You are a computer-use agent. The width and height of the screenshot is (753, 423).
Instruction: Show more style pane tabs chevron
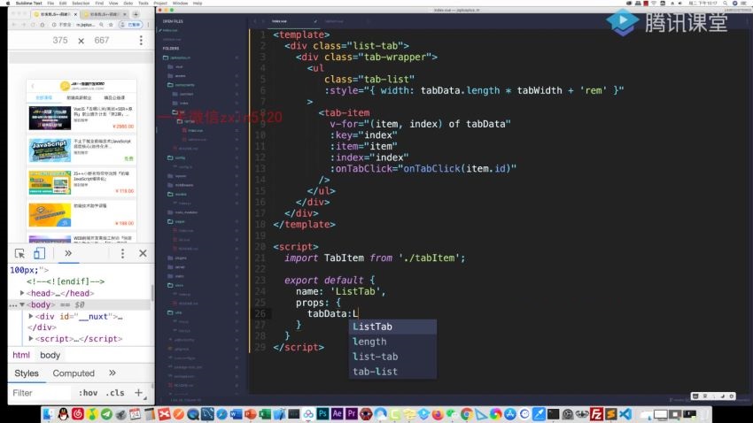click(x=112, y=373)
